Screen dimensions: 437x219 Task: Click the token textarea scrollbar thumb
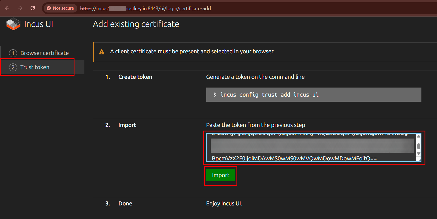tap(418, 146)
